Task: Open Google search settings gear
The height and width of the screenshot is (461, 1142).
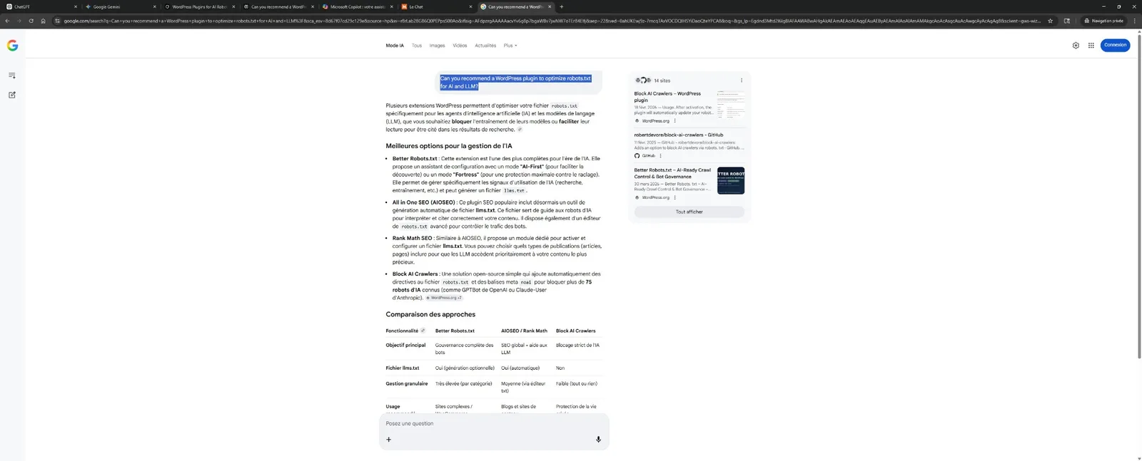Action: tap(1076, 46)
